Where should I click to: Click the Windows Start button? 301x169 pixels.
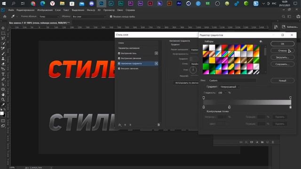pyautogui.click(x=4, y=3)
